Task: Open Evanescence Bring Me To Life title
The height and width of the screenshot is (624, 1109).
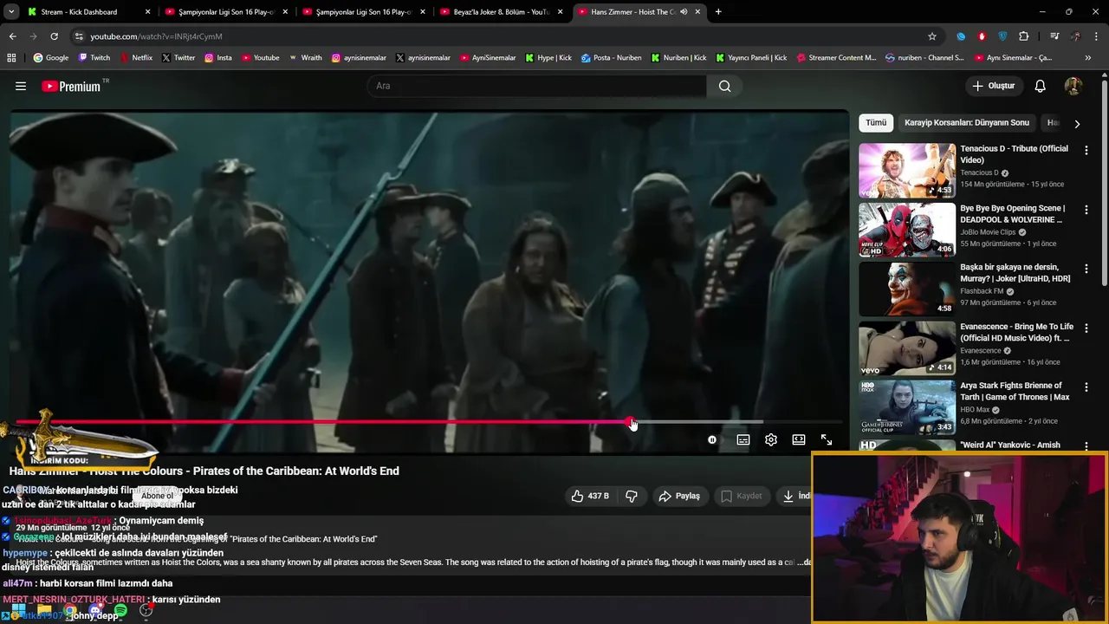Action: point(1016,332)
